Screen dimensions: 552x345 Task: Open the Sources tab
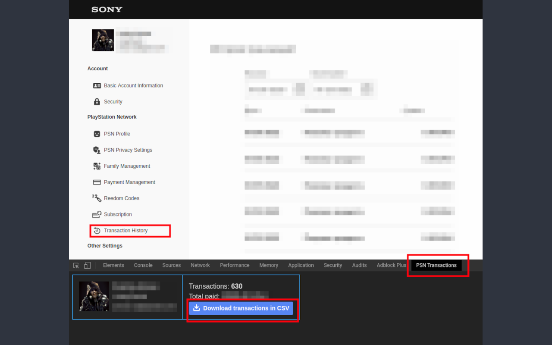pos(172,265)
